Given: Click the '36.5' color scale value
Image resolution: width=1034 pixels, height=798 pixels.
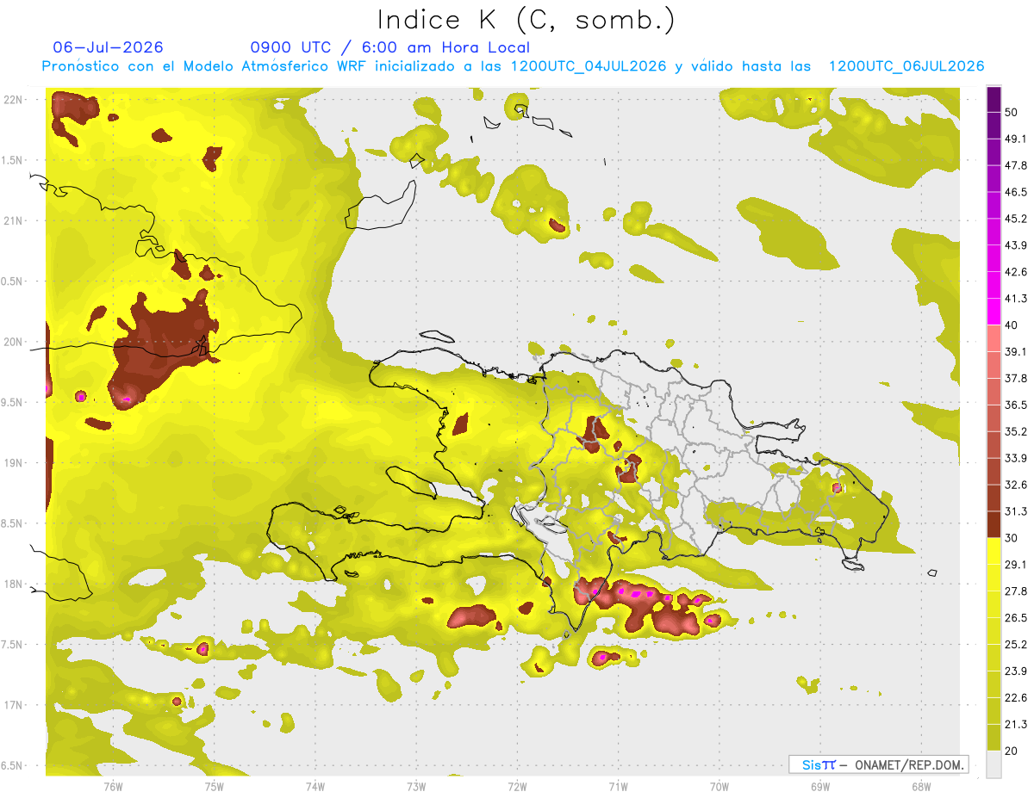Looking at the screenshot, I should tap(1016, 405).
